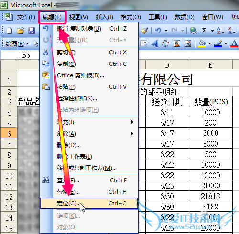Select row 6 header
This screenshot has height=234, width=239.
point(9,133)
